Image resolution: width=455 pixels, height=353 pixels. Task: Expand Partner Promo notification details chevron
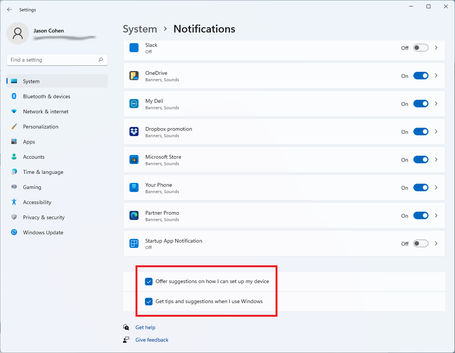pos(436,215)
